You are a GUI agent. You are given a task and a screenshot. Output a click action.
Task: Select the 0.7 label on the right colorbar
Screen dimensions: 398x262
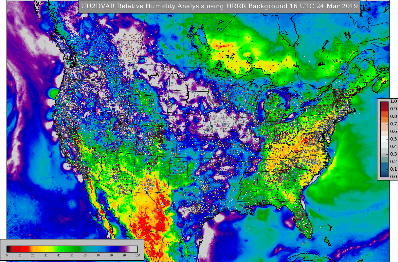[393, 124]
